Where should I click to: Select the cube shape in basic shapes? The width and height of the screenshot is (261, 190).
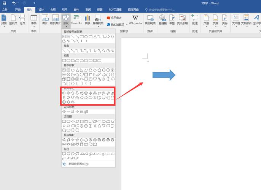tap(64, 79)
